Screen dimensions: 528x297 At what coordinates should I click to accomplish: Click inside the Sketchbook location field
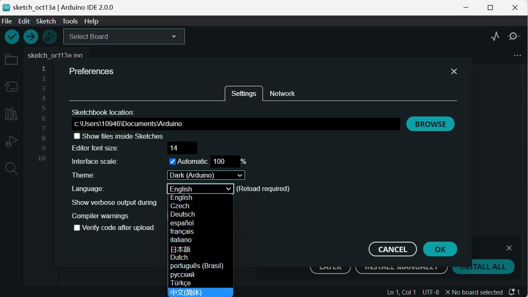pos(236,124)
